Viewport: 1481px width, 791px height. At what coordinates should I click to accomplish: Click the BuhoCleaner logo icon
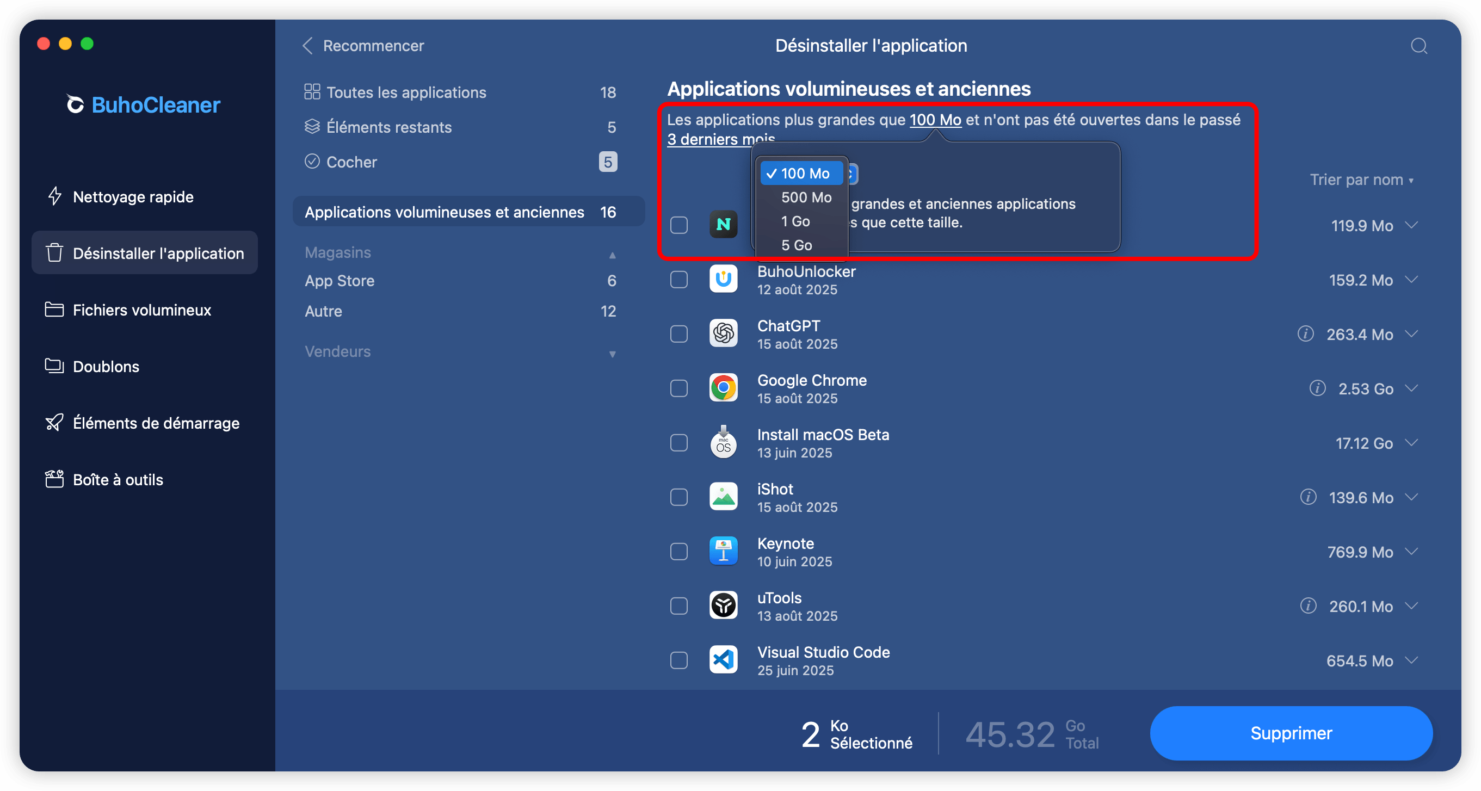75,104
